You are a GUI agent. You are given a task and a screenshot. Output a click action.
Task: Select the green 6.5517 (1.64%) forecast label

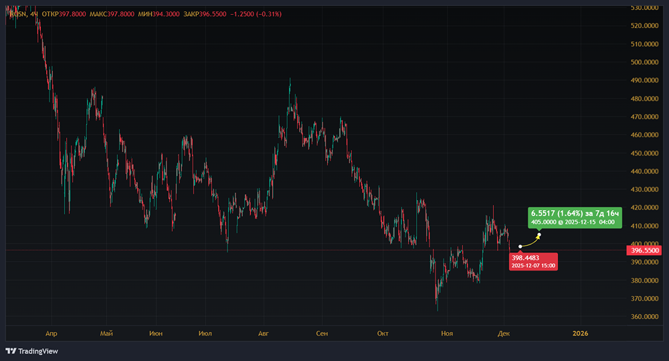pyautogui.click(x=575, y=218)
